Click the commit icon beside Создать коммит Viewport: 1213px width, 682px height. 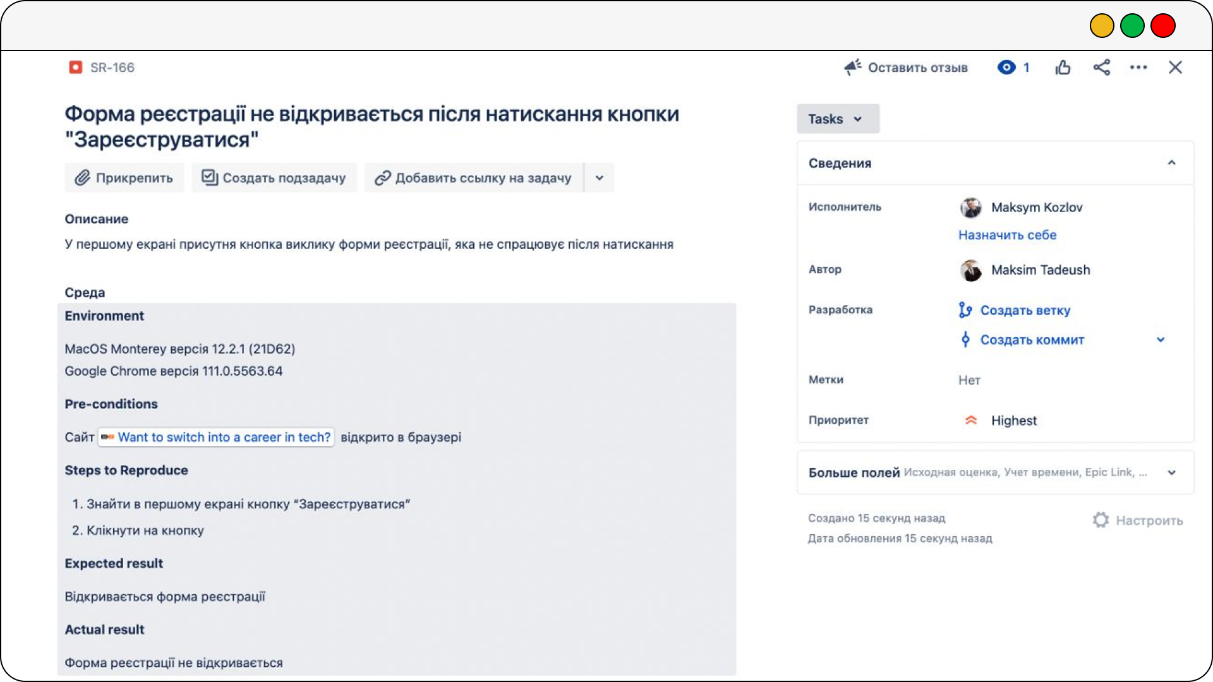[x=965, y=340]
